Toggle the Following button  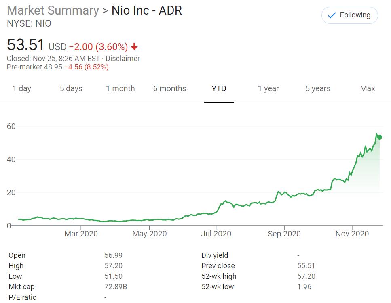point(349,15)
